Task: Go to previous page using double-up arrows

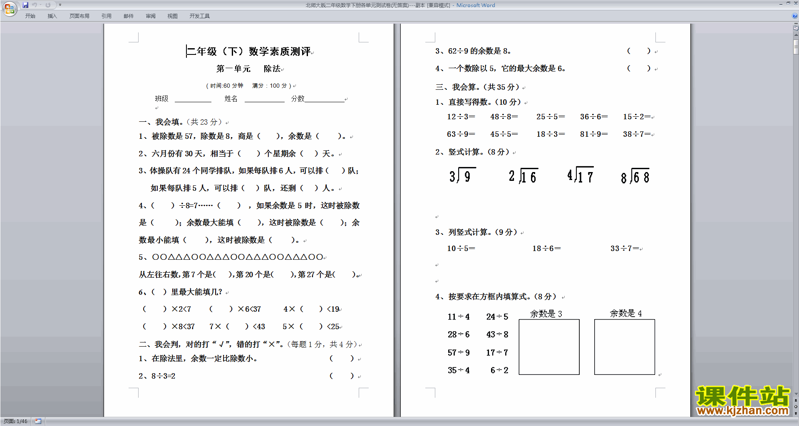Action: point(796,401)
